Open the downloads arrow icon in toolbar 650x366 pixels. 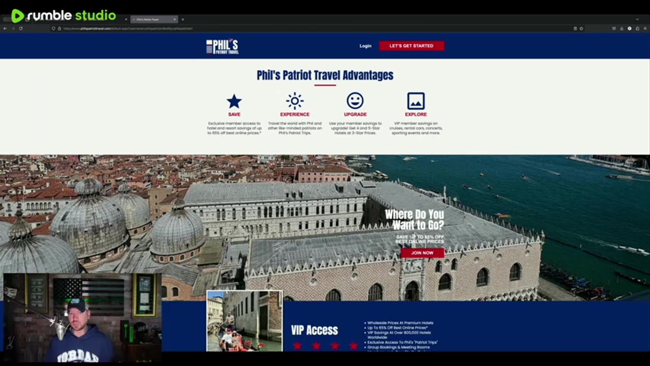coord(622,28)
